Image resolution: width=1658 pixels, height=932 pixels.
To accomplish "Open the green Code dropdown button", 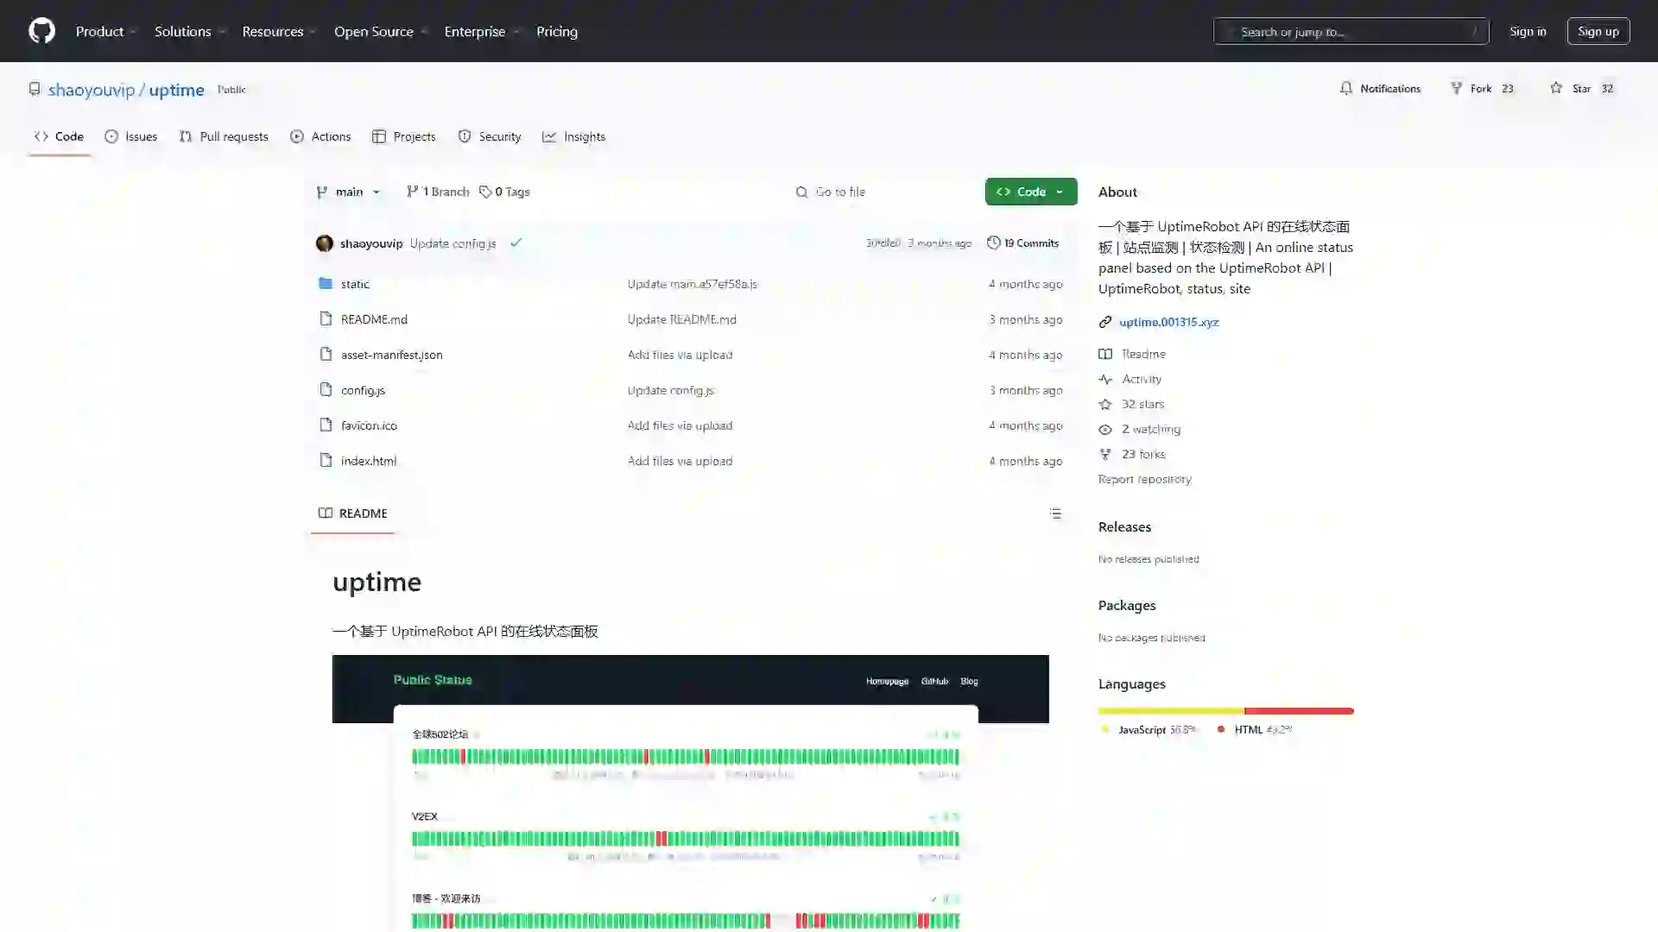I will (1031, 192).
